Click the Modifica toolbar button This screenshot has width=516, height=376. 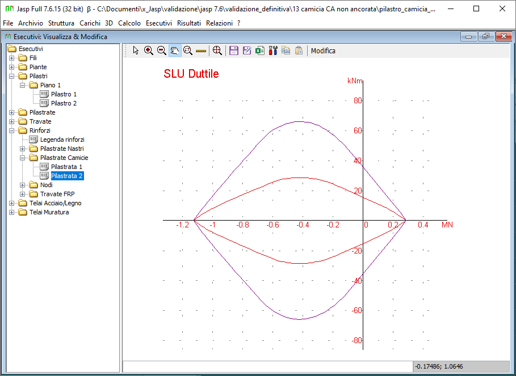(x=323, y=51)
